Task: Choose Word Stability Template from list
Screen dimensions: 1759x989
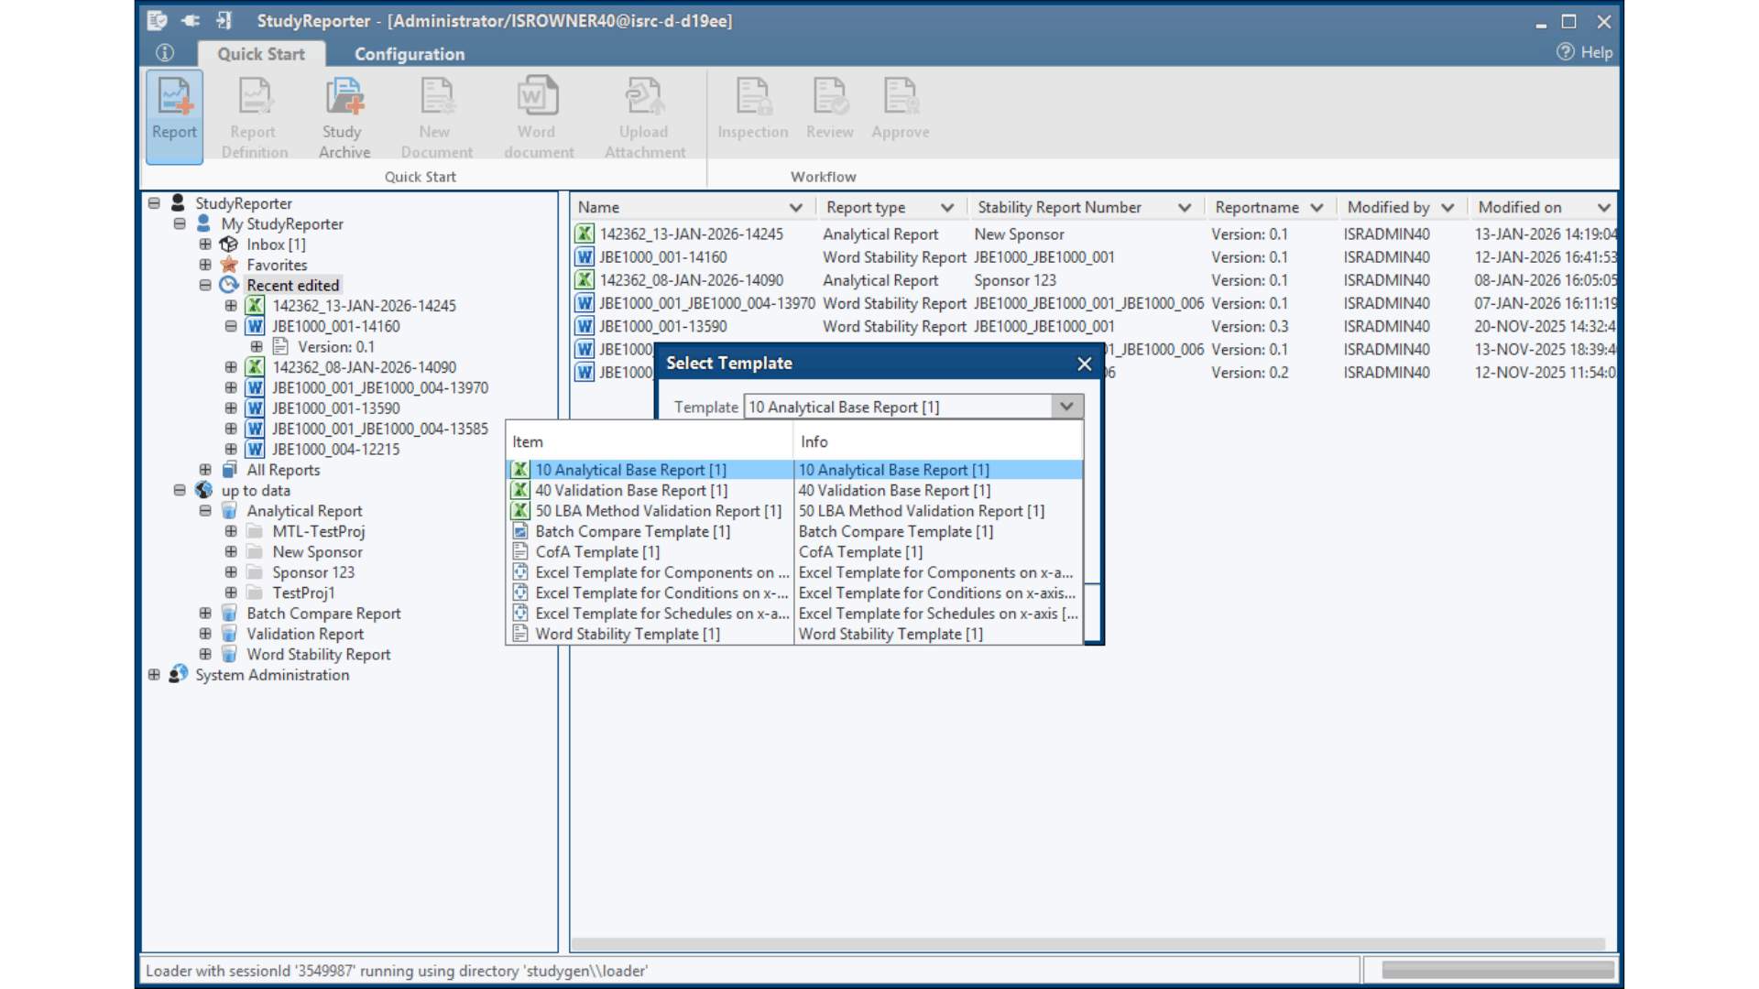Action: pos(627,634)
